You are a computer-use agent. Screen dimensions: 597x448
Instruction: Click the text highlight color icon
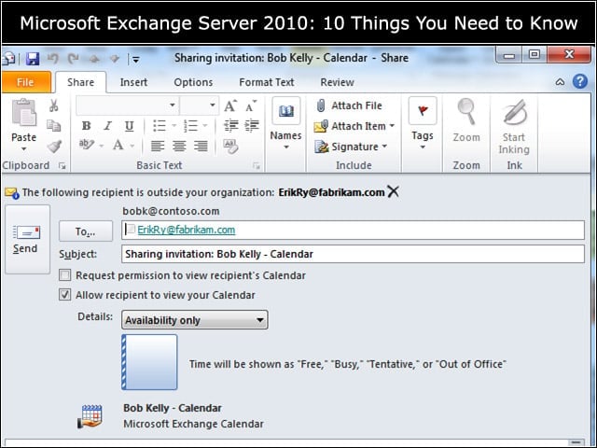coord(87,146)
